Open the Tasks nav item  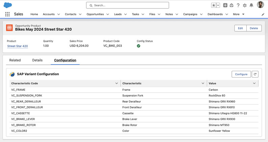(x=136, y=14)
